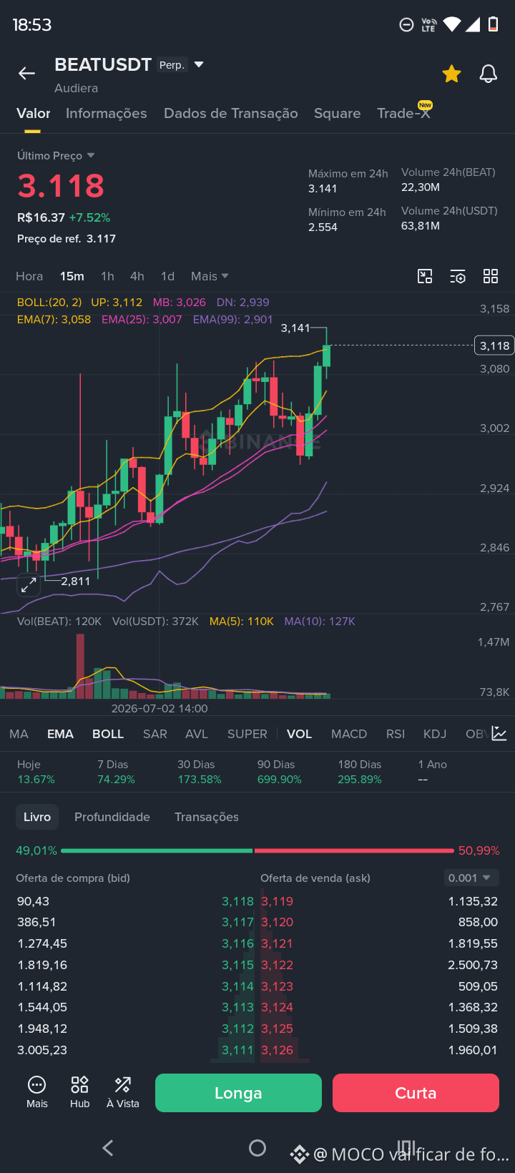
Task: Switch to the Informações tab
Action: click(x=106, y=113)
